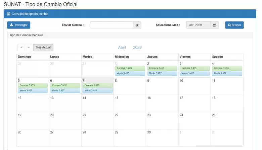Select the Compra badge on Saturday April 4
Screen dimensions: 262x150
pyautogui.click(x=227, y=68)
